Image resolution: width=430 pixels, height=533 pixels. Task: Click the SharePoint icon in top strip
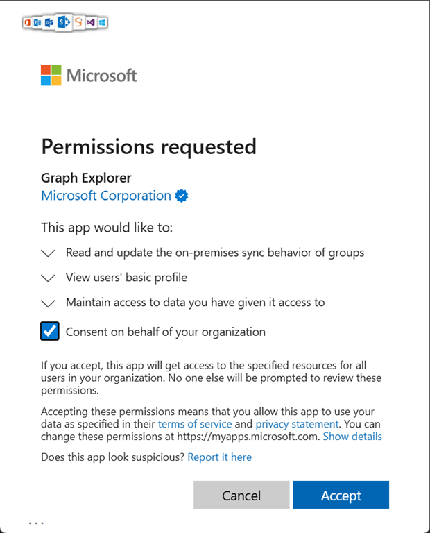tap(64, 23)
